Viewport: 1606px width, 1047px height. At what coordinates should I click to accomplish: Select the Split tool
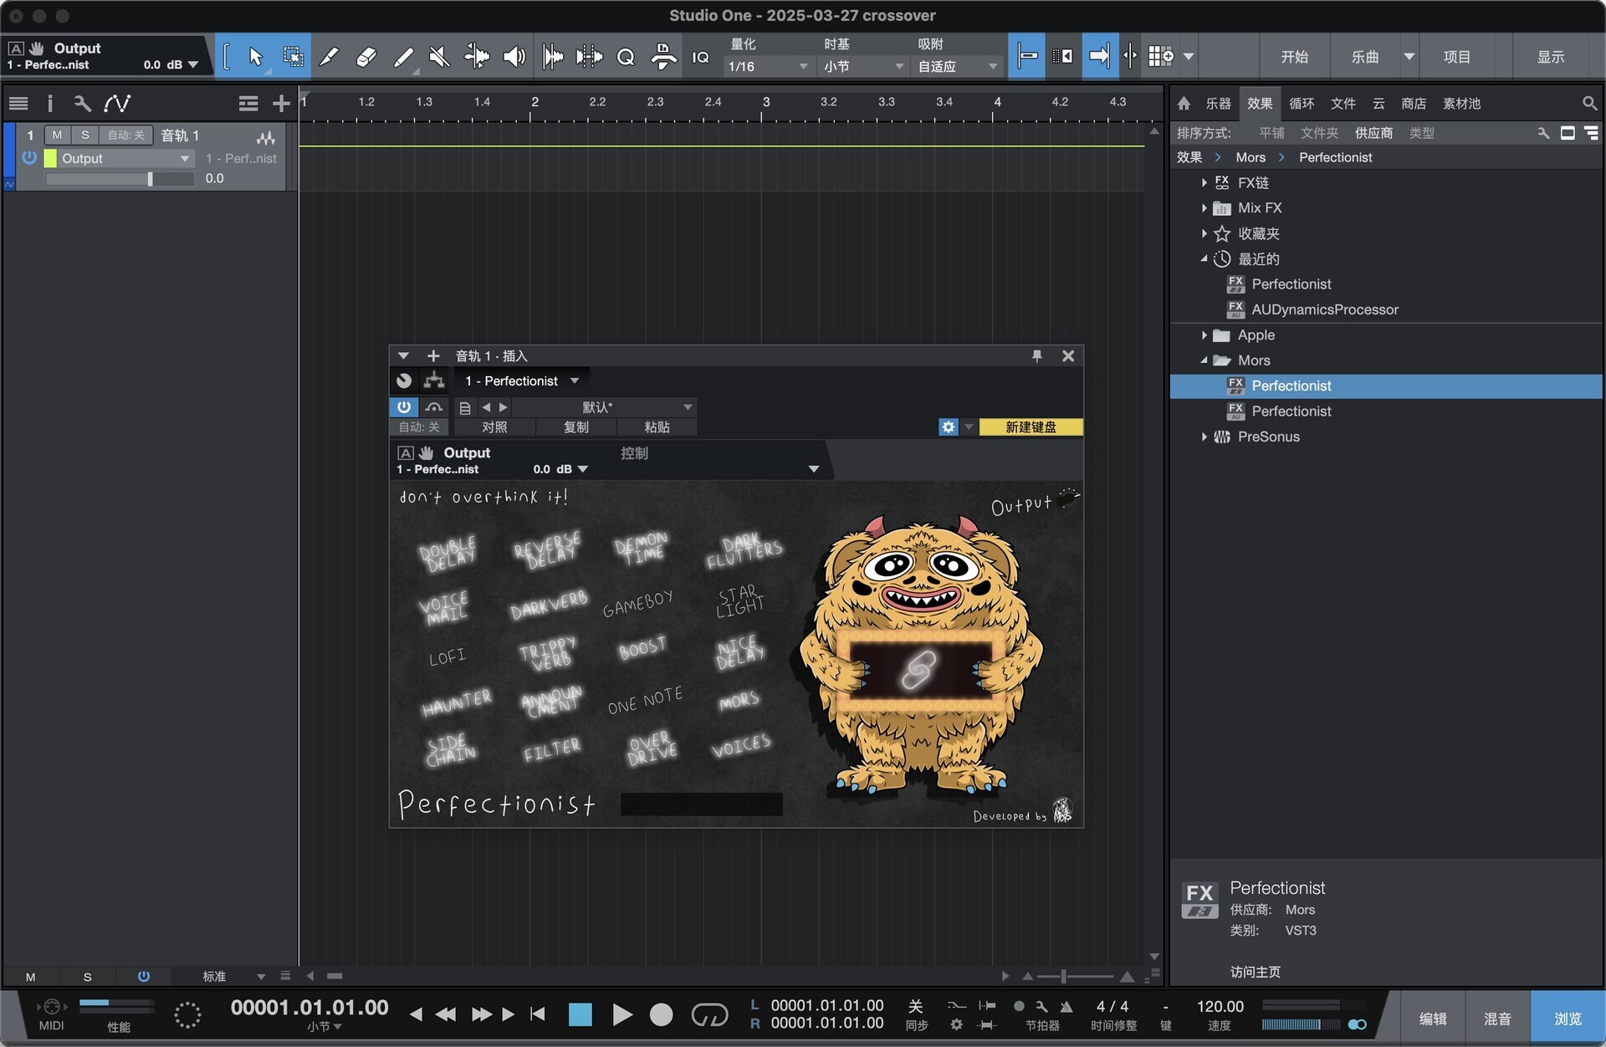(x=329, y=56)
